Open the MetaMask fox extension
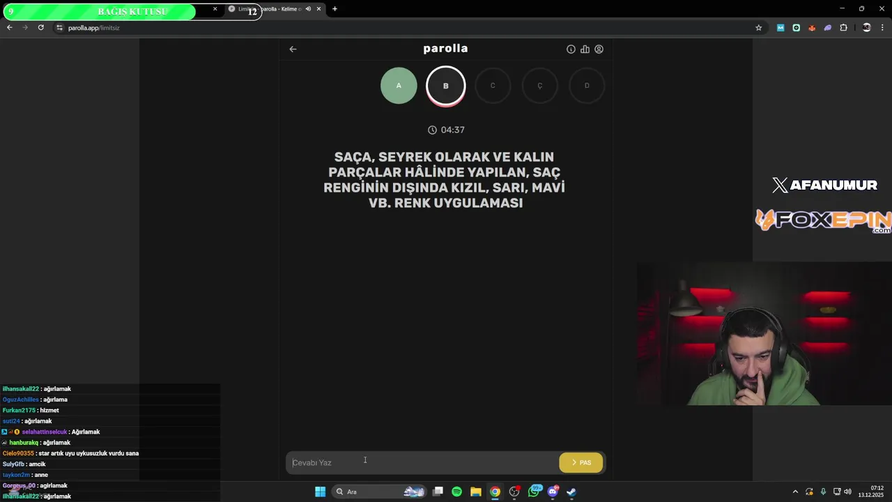Screen dimensions: 892x502 tap(812, 28)
